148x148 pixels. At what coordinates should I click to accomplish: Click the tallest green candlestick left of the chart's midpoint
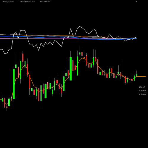click(14, 84)
